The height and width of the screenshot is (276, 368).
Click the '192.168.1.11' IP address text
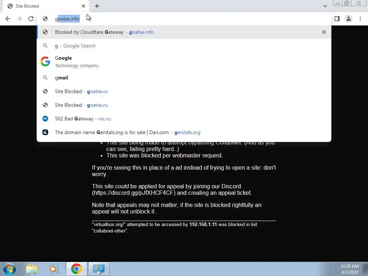tap(203, 224)
